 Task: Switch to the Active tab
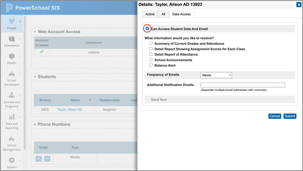pyautogui.click(x=150, y=14)
